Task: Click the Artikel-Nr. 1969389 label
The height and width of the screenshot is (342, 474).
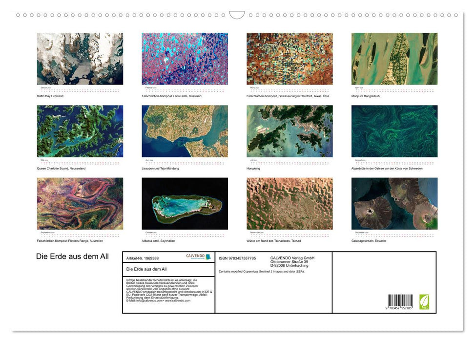Action: pos(143,258)
